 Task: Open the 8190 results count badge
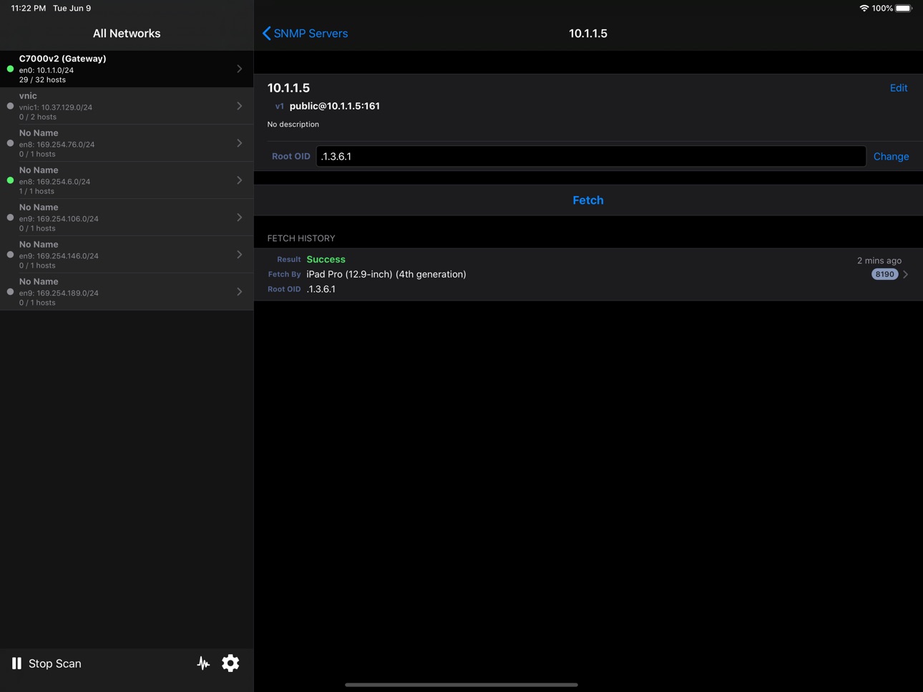coord(884,274)
